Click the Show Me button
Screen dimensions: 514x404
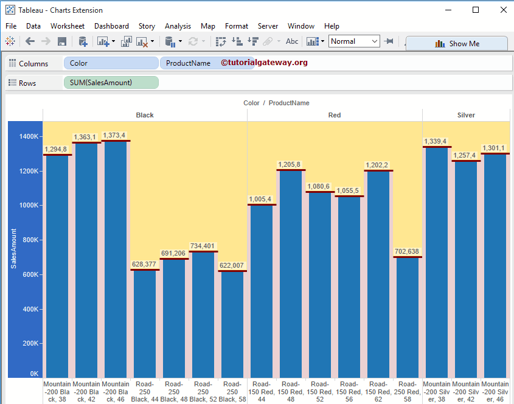457,44
